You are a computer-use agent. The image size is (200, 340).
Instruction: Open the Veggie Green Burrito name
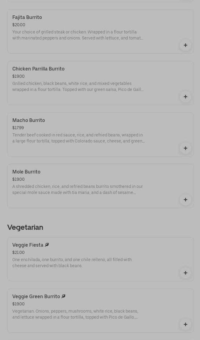coord(36,297)
